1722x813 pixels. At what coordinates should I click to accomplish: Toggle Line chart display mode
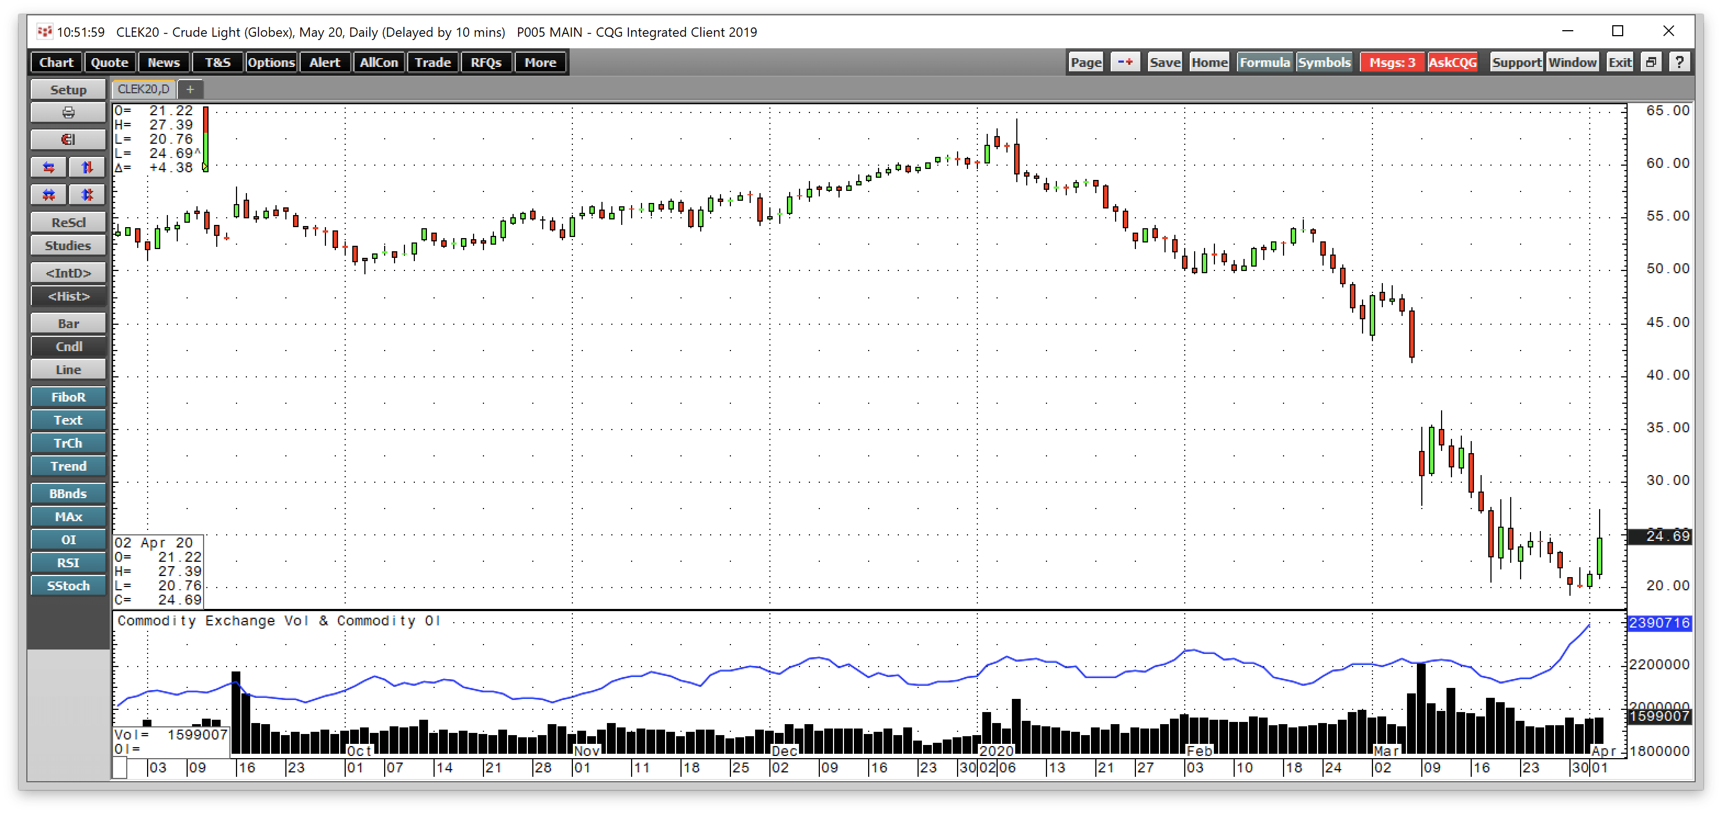[x=67, y=369]
